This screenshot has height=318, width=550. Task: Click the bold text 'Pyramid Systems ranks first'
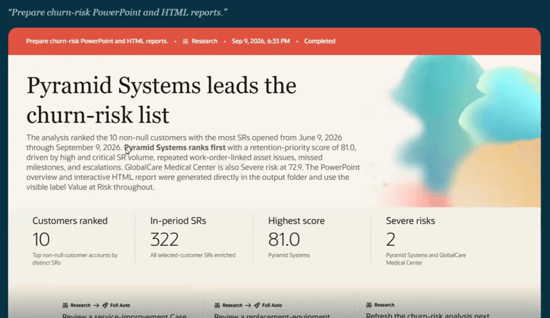(x=174, y=147)
